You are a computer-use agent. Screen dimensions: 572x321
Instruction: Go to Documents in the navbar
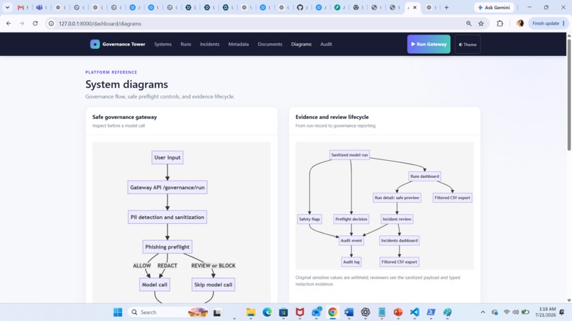coord(270,44)
